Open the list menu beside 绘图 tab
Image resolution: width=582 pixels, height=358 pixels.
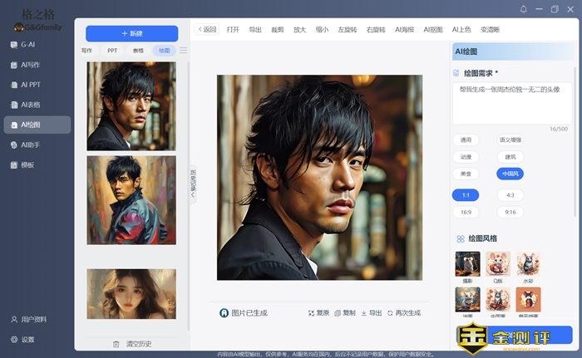tap(184, 51)
